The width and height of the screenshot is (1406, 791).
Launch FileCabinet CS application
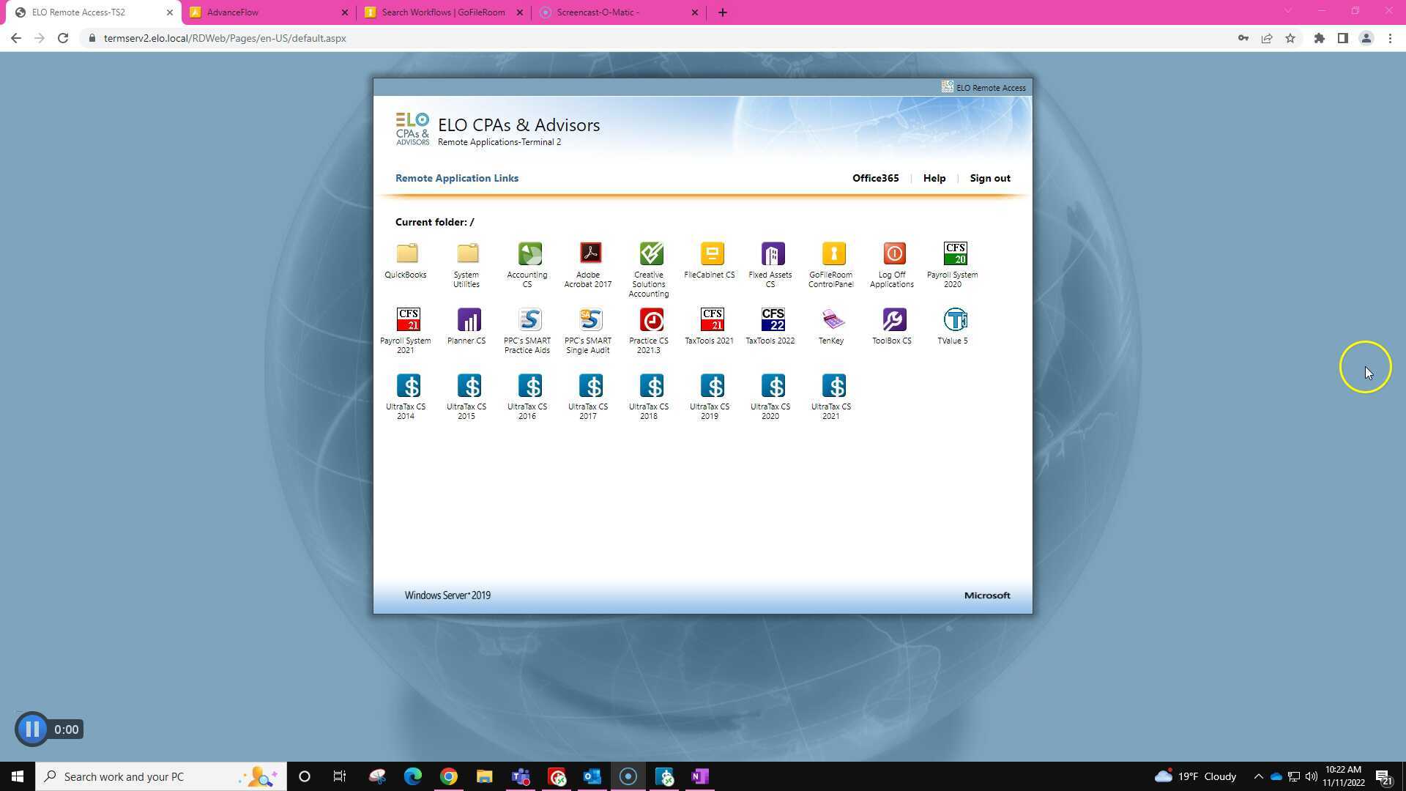711,255
